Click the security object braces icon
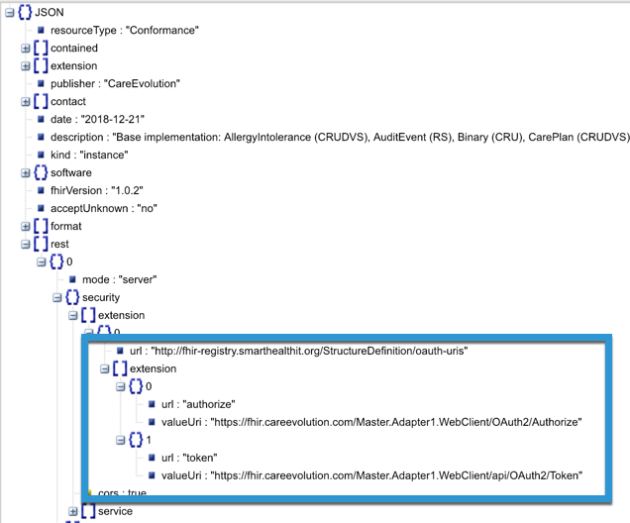The image size is (630, 523). (72, 297)
